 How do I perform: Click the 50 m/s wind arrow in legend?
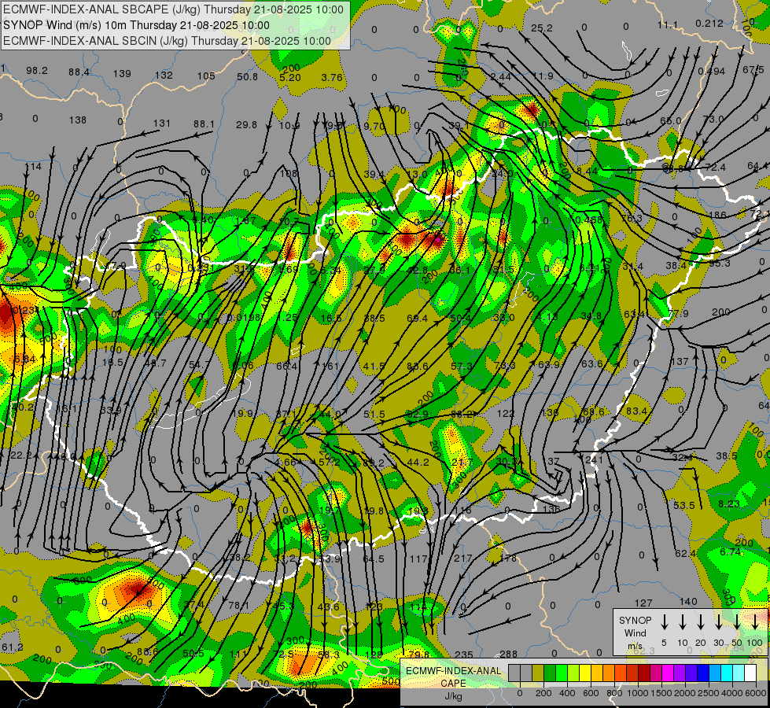click(x=737, y=621)
